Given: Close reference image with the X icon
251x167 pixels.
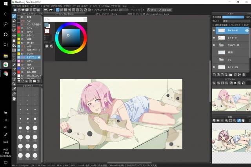Looking at the screenshot, I should point(222,120).
